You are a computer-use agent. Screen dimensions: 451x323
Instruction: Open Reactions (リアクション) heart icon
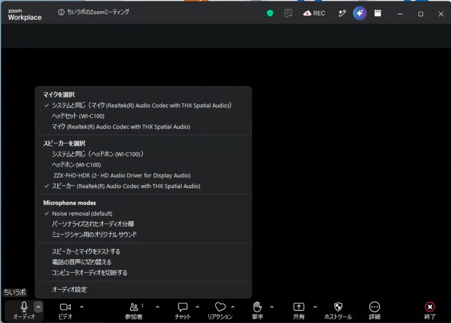click(220, 307)
